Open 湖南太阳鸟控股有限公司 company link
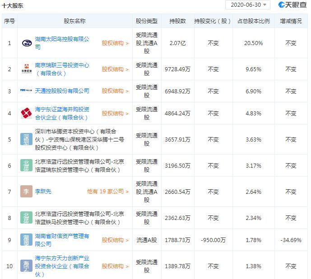This screenshot has width=311, height=279. (x=62, y=43)
